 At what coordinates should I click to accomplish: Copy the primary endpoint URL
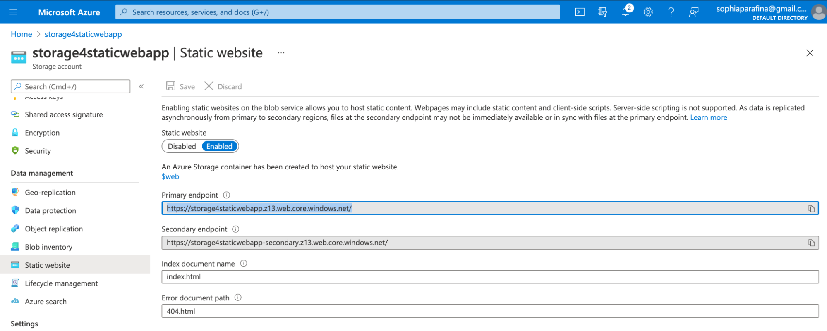pos(811,209)
